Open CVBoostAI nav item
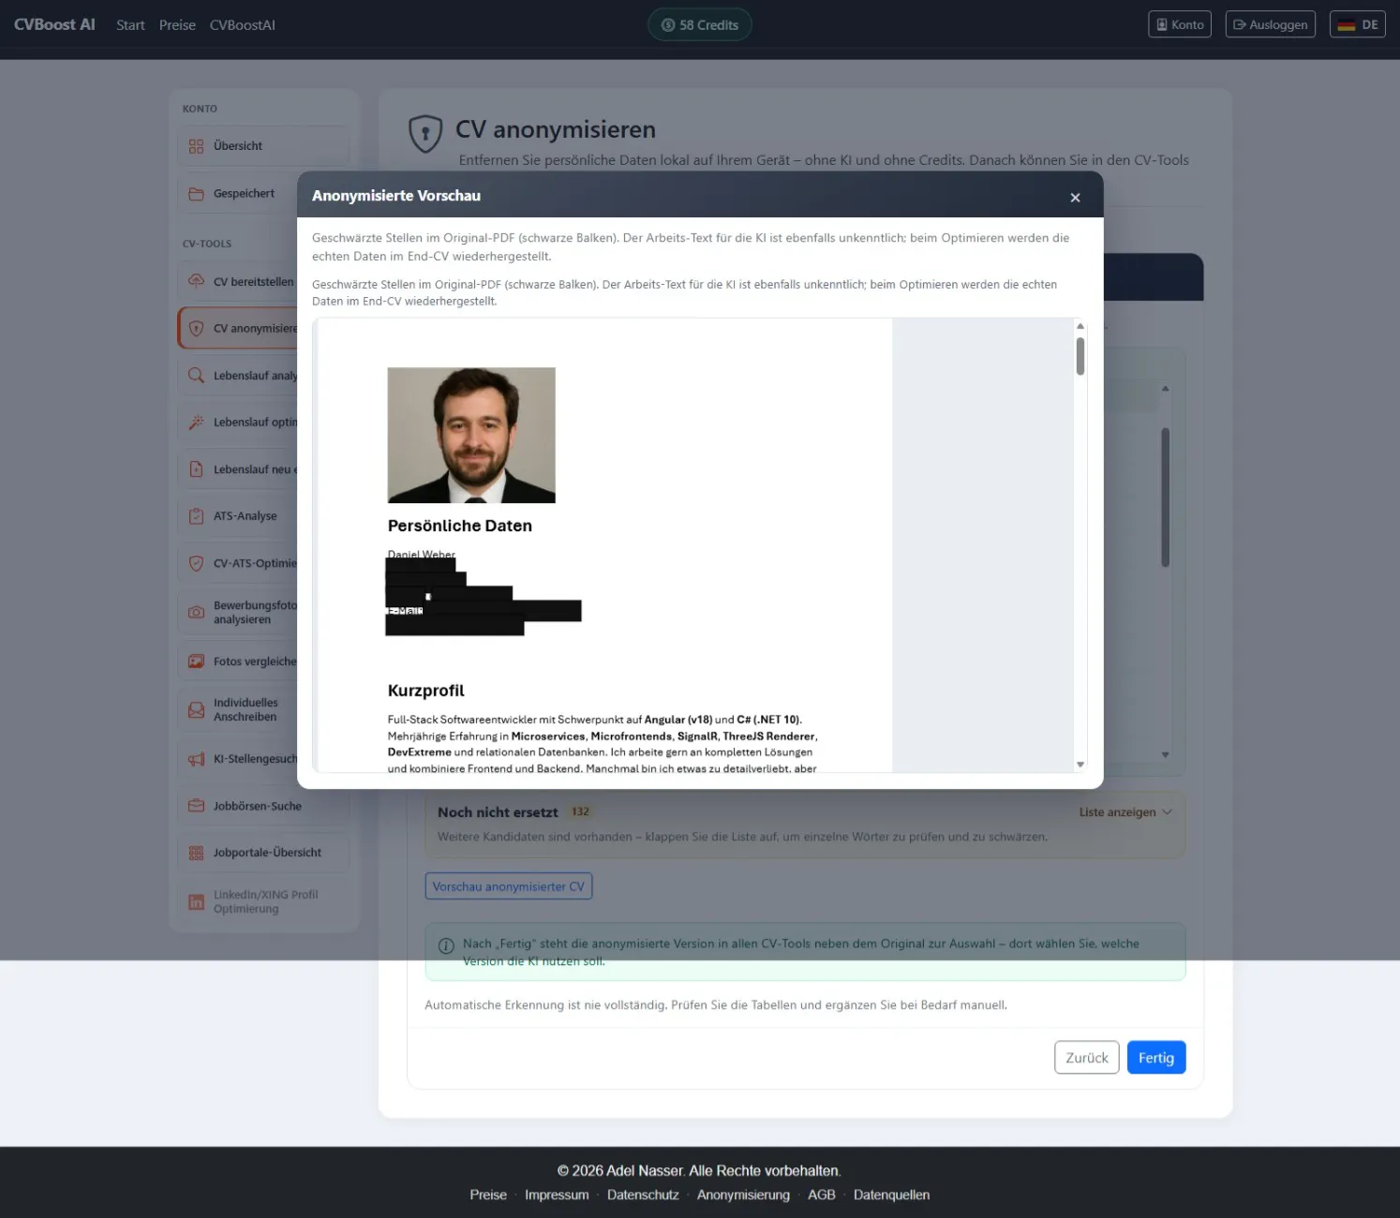The image size is (1400, 1218). [x=243, y=25]
